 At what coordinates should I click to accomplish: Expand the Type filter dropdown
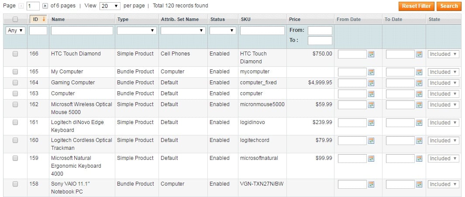point(137,30)
